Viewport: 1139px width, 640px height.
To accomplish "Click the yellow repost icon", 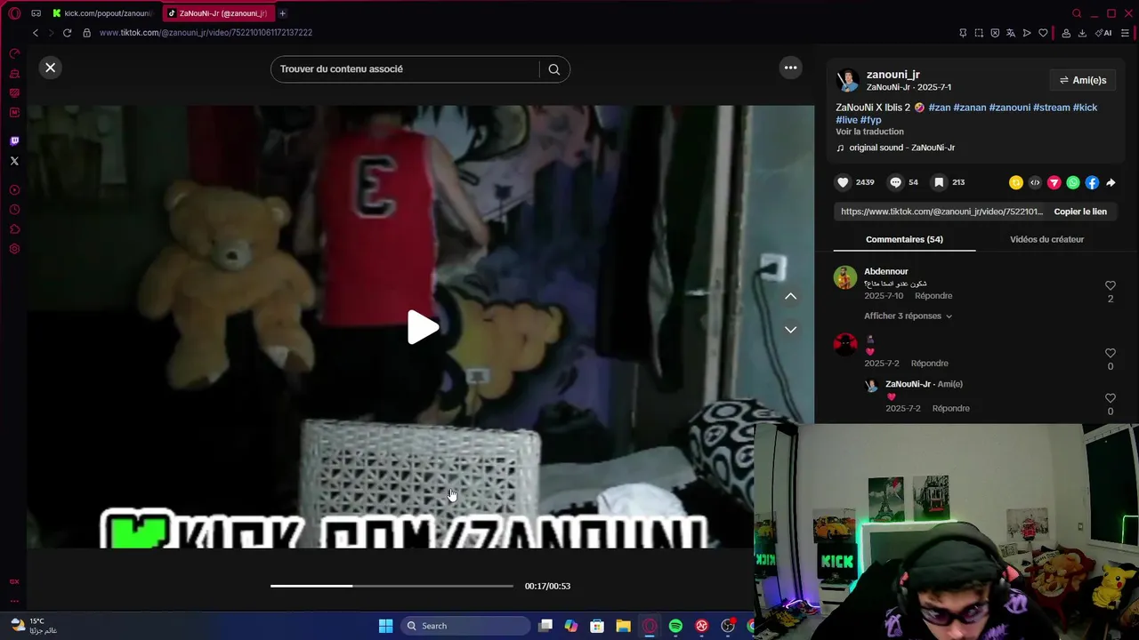I will (1015, 182).
